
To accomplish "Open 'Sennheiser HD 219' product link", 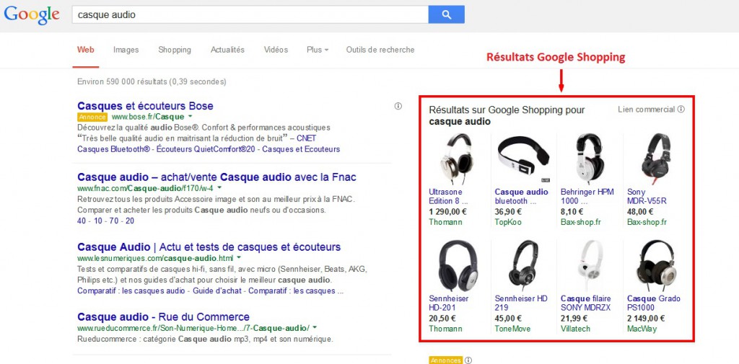I will pyautogui.click(x=521, y=303).
